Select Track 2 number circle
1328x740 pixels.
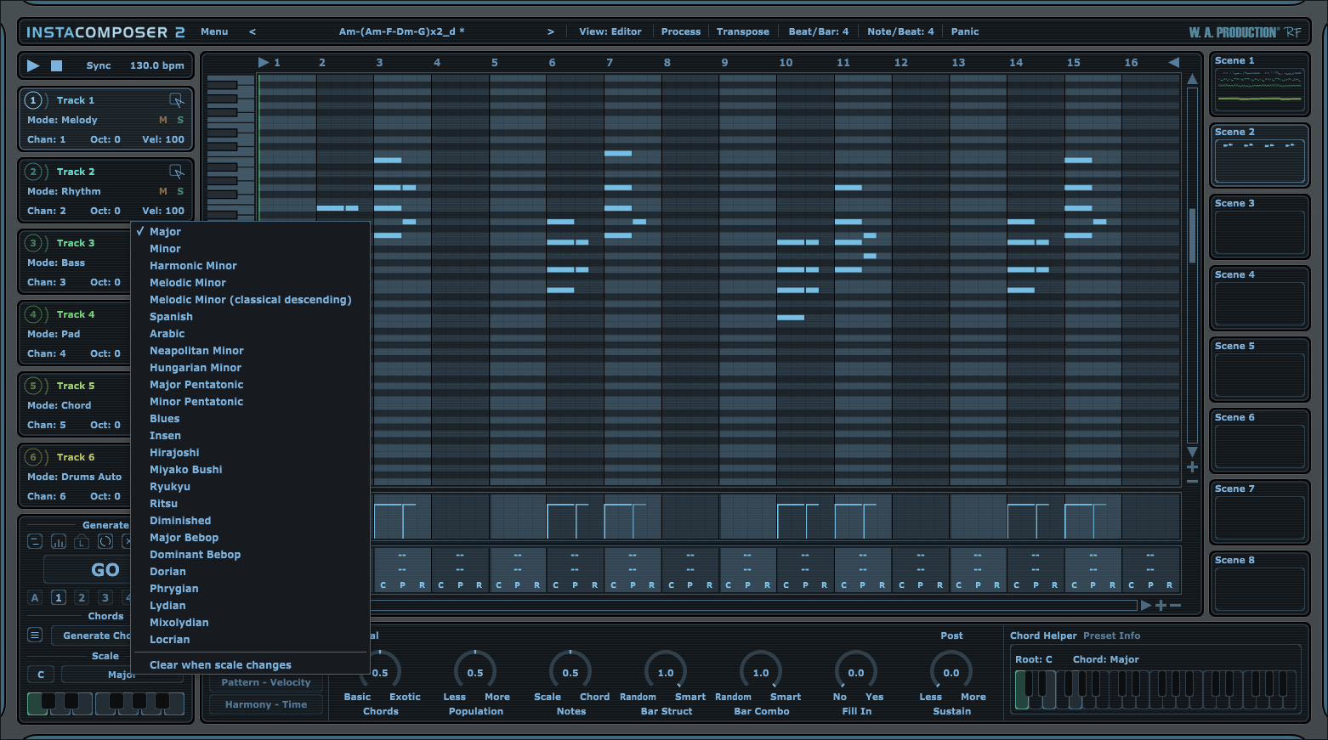tap(33, 172)
